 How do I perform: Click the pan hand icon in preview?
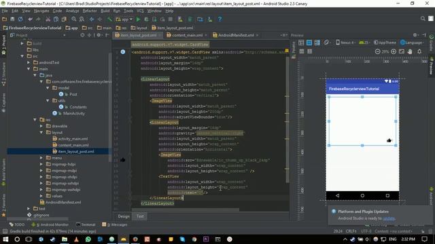pyautogui.click(x=410, y=52)
